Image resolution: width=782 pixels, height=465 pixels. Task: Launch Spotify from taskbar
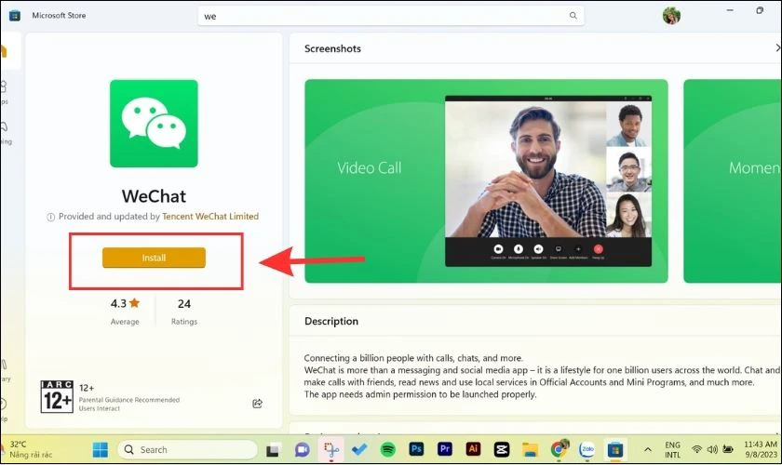(x=388, y=449)
